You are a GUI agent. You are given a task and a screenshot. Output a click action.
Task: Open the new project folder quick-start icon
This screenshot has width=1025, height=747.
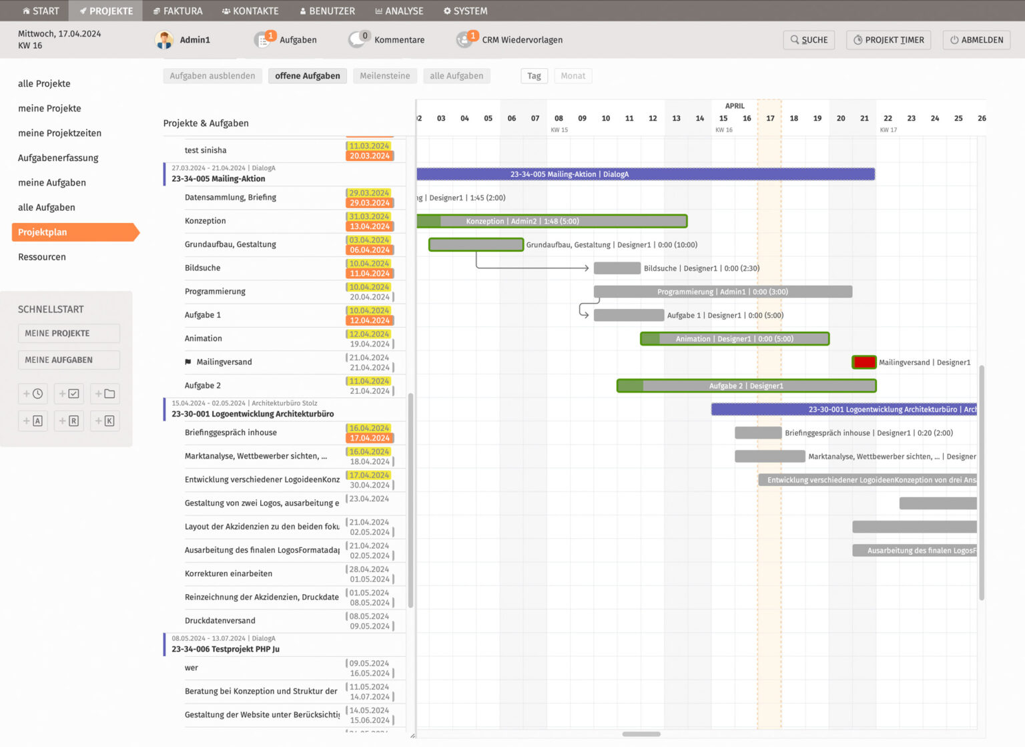105,393
